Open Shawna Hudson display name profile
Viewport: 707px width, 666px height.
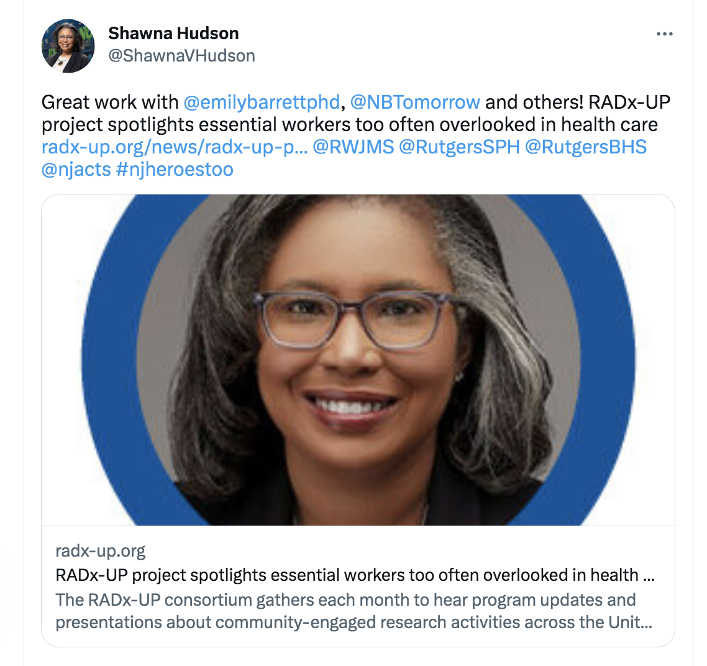(x=173, y=34)
